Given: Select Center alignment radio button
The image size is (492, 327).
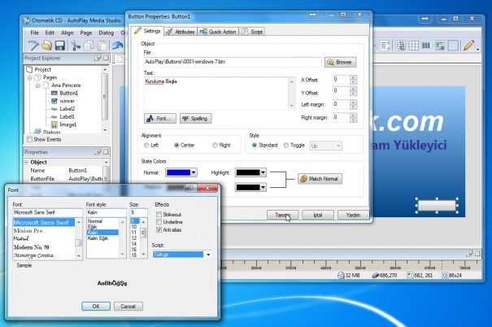Looking at the screenshot, I should pos(176,145).
